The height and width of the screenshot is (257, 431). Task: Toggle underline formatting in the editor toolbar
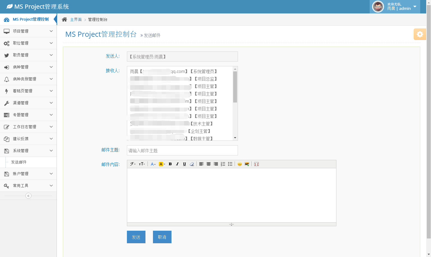pyautogui.click(x=184, y=164)
